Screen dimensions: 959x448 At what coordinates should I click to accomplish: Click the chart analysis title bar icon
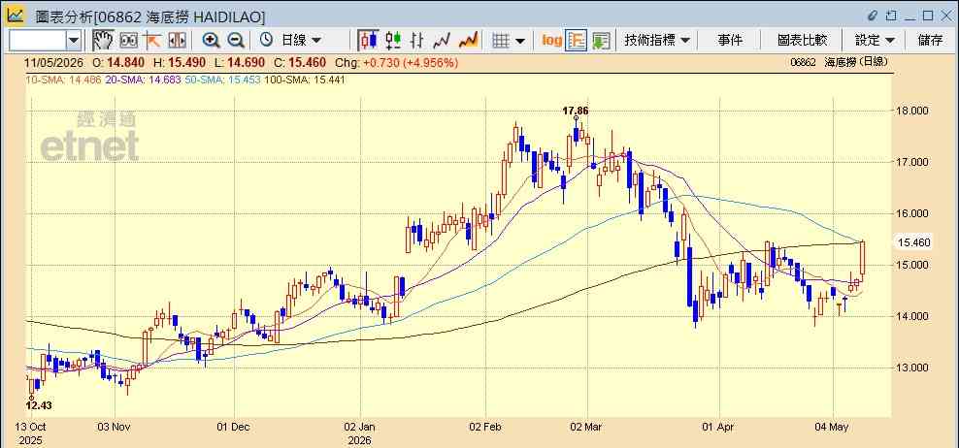click(16, 16)
